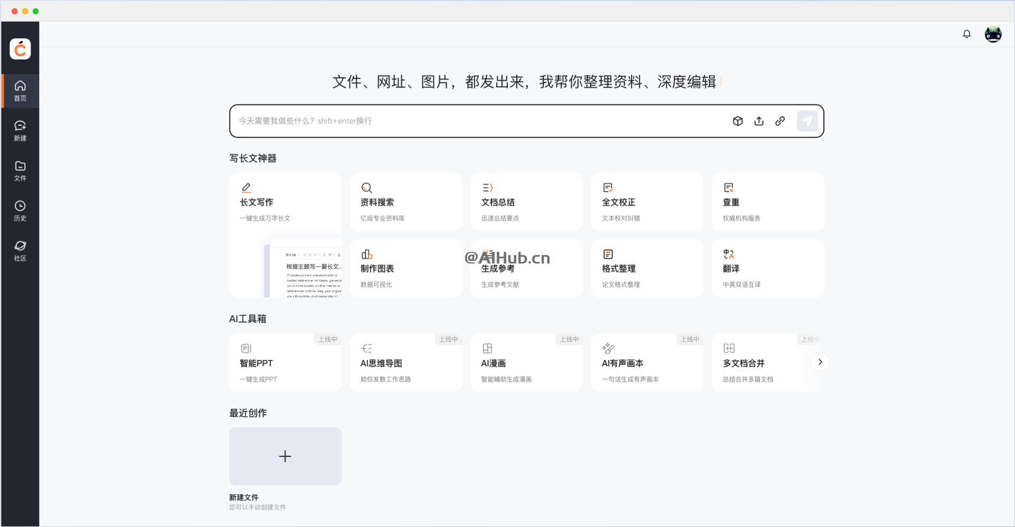Open the 长文写作 long-form writing tool
Screen dimensions: 1015x527
coord(285,202)
